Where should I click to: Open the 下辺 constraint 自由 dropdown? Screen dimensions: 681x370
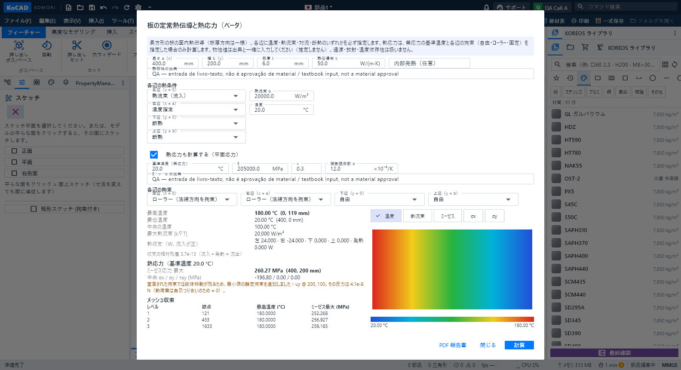tap(379, 199)
